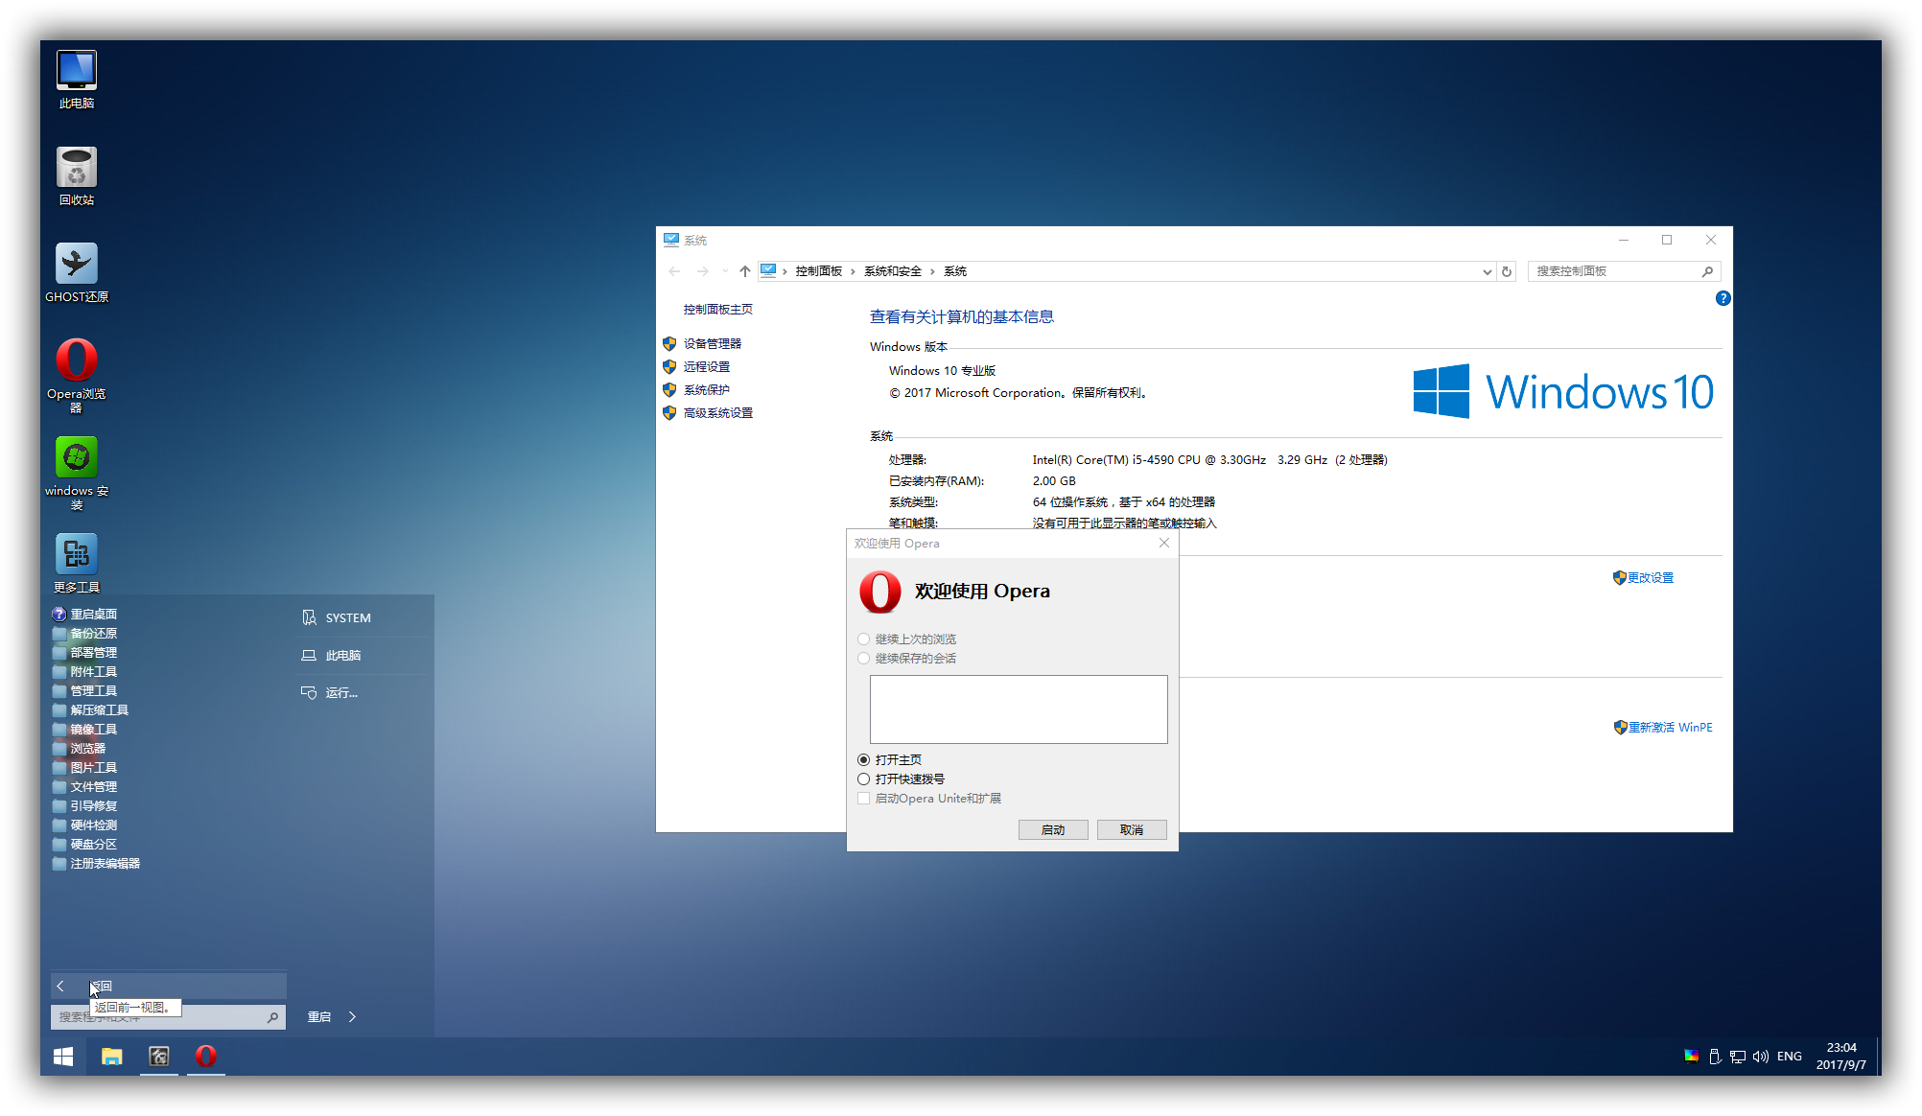Open the 高级系统设置 link
This screenshot has height=1116, width=1922.
717,412
